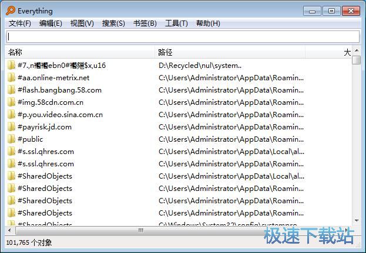Open the 工具(T) menu
The width and height of the screenshot is (366, 253).
pyautogui.click(x=176, y=23)
